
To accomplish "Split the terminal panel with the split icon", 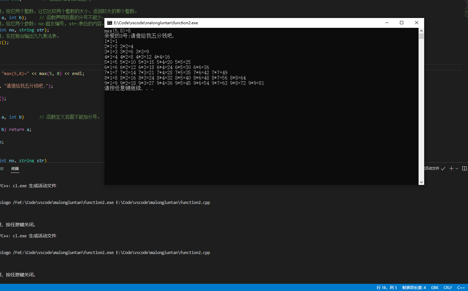I will point(464,168).
